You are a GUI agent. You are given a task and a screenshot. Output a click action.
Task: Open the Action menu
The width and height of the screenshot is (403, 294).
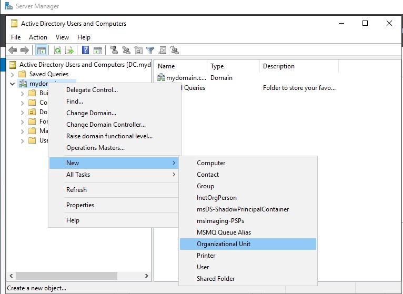(38, 37)
